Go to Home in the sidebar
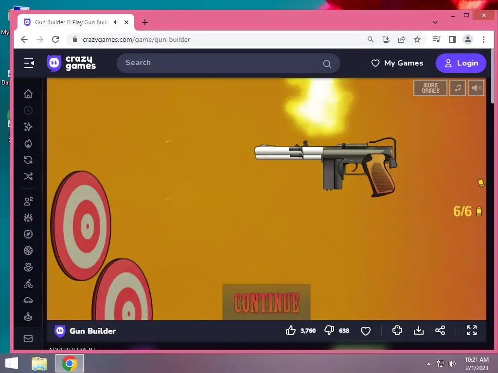498x373 pixels. point(28,94)
